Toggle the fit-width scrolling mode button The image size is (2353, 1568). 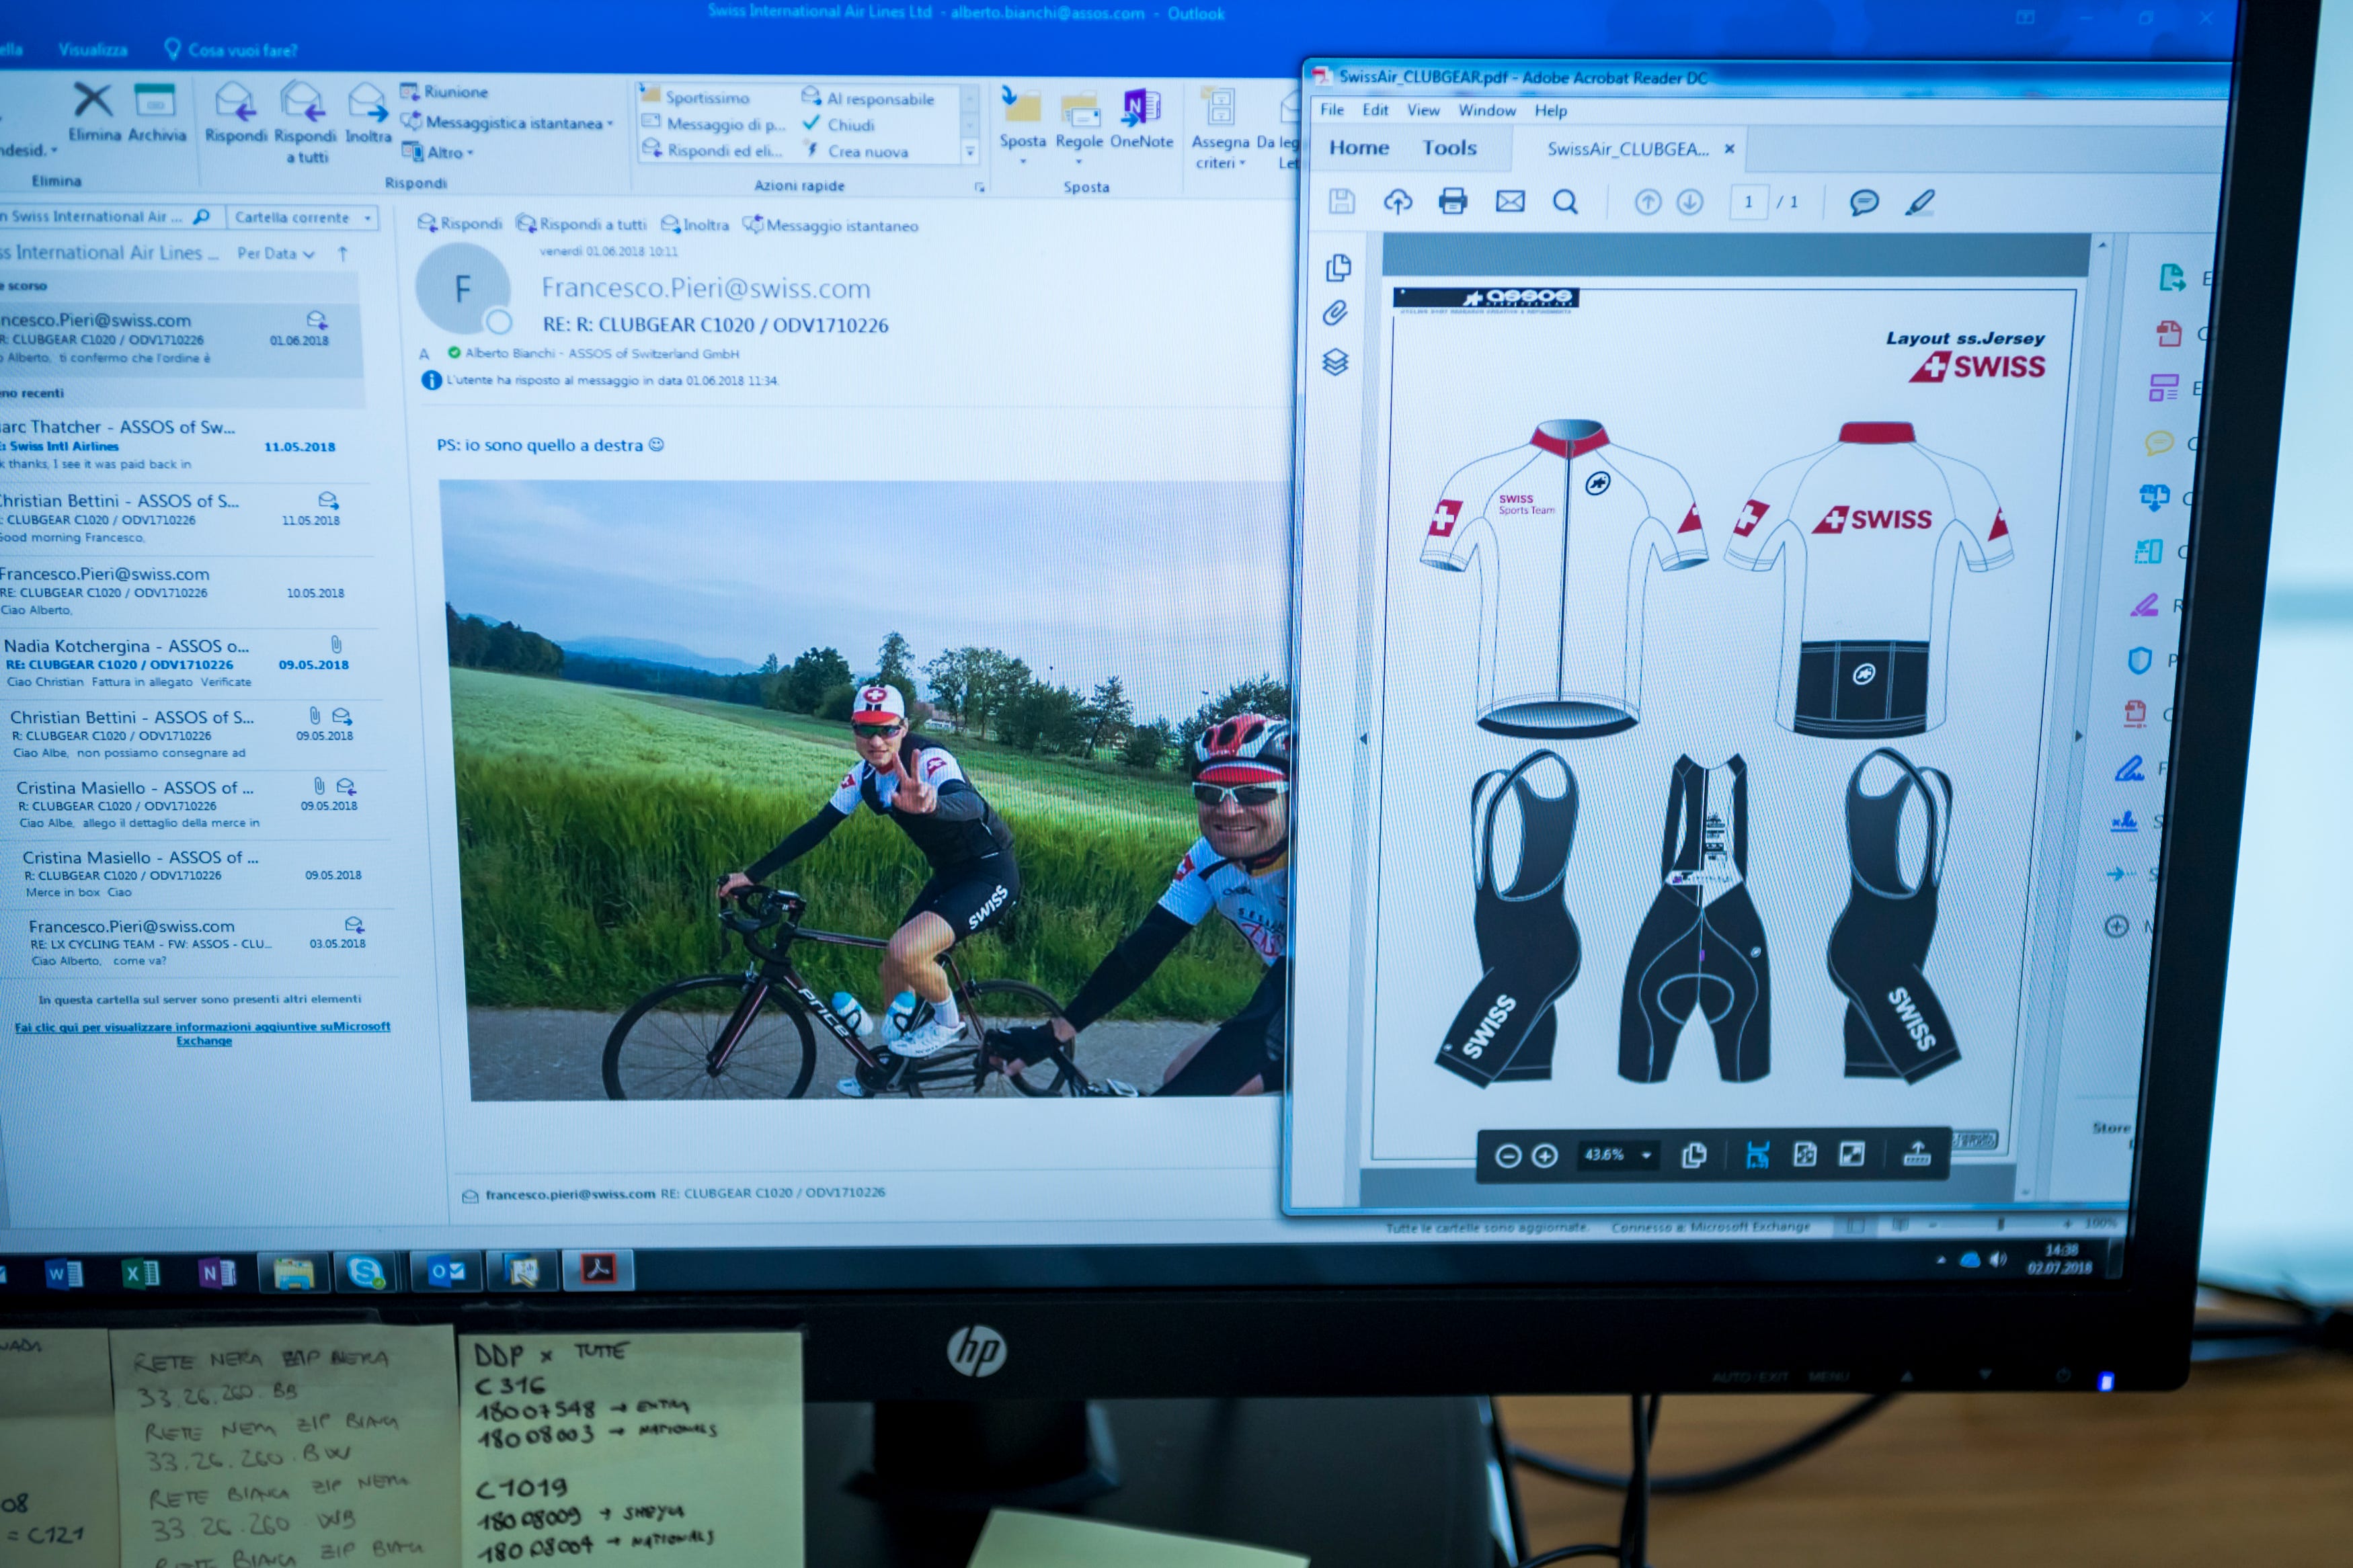pos(1757,1156)
